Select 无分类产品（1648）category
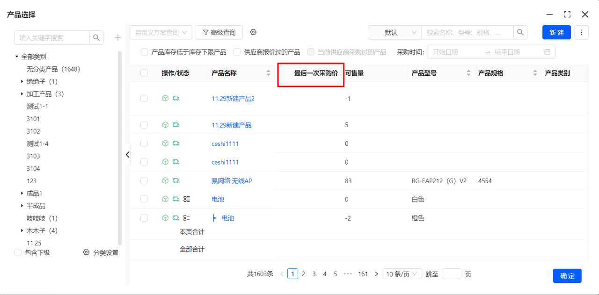Screen dimensions: 599x295 [54, 69]
